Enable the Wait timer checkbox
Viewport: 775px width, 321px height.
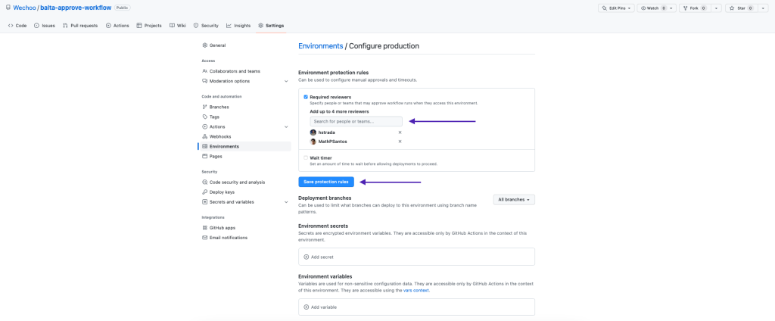[x=306, y=157]
